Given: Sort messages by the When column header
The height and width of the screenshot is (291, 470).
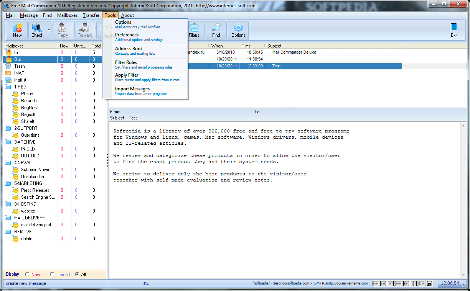Looking at the screenshot, I should click(x=224, y=46).
